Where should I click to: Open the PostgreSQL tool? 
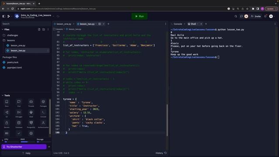(31, 124)
